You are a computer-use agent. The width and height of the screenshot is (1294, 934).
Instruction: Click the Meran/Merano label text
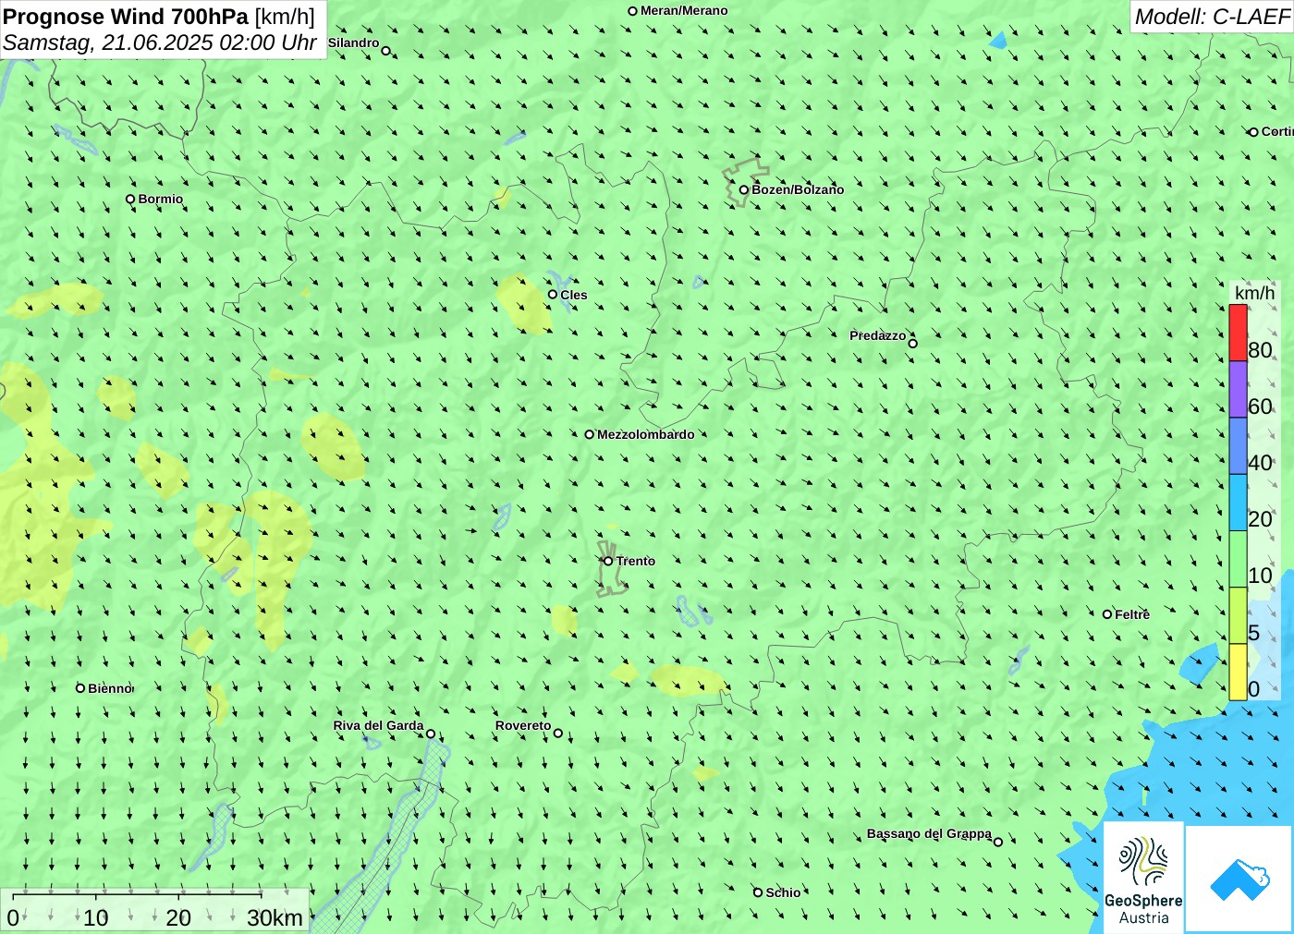(x=684, y=10)
